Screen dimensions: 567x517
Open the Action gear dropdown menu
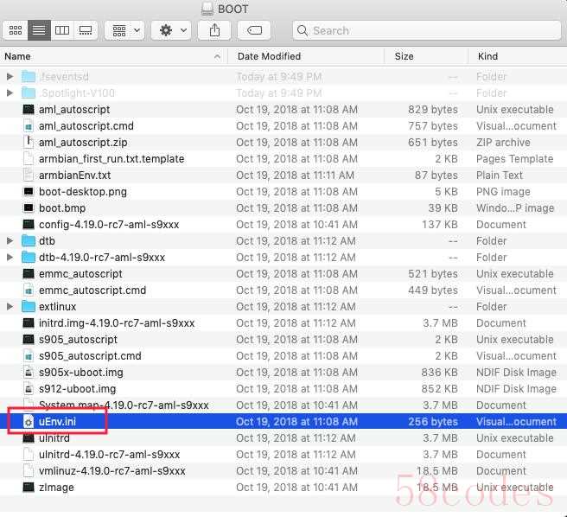click(171, 30)
